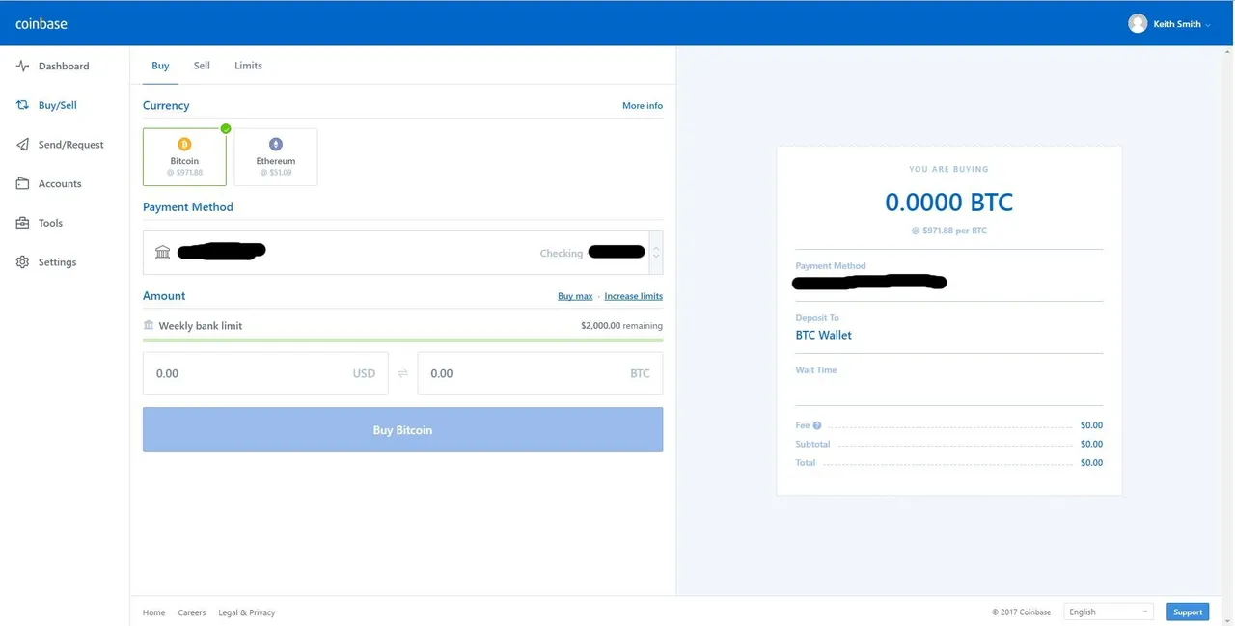Open the Legal & Privacy footer link

coord(247,612)
